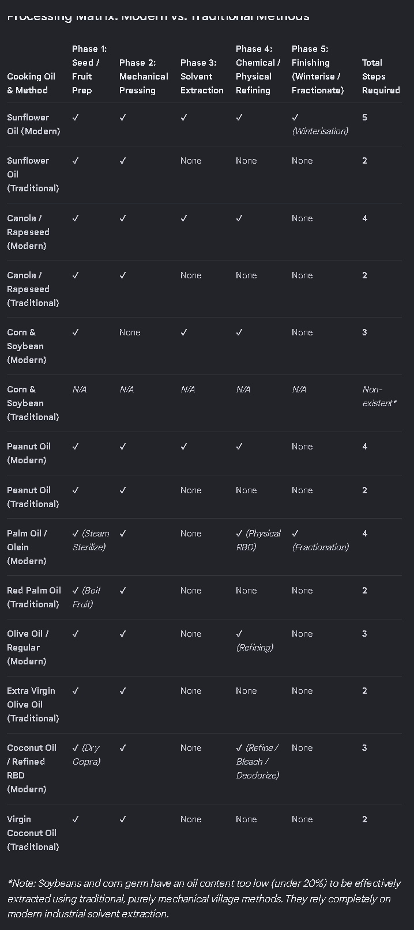Click the Phase 1 checkmark for Peanut Oil (Traditional)
The width and height of the screenshot is (414, 930).
click(x=75, y=490)
